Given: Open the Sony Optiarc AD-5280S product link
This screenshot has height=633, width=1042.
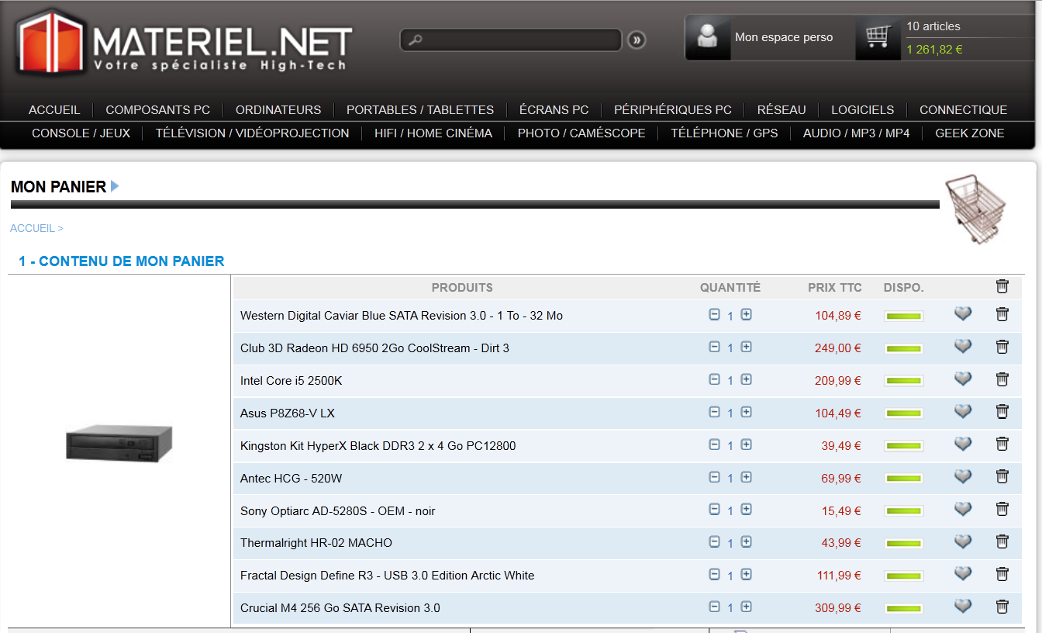Looking at the screenshot, I should tap(337, 511).
